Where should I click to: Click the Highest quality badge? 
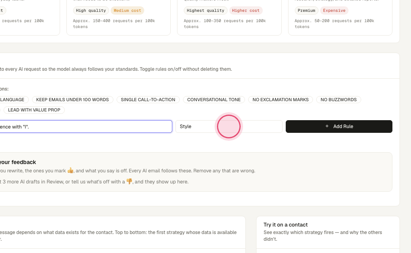(x=205, y=11)
